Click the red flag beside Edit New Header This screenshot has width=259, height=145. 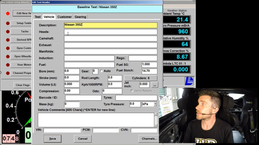pos(8,13)
